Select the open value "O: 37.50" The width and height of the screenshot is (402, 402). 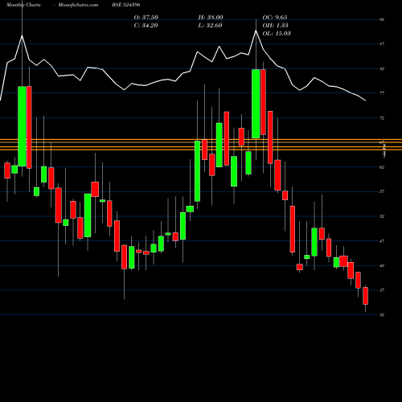(146, 17)
